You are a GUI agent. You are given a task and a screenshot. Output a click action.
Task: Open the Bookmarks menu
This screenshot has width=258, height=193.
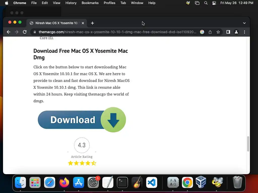coord(90,3)
